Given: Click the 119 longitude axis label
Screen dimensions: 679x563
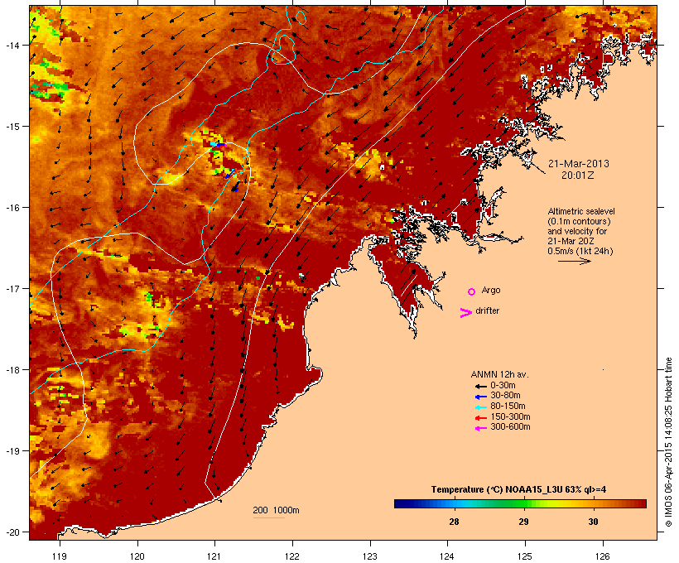Looking at the screenshot, I should click(x=60, y=556).
